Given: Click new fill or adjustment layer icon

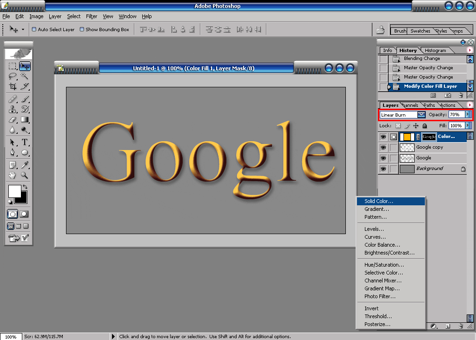Looking at the screenshot, I should pyautogui.click(x=434, y=327).
